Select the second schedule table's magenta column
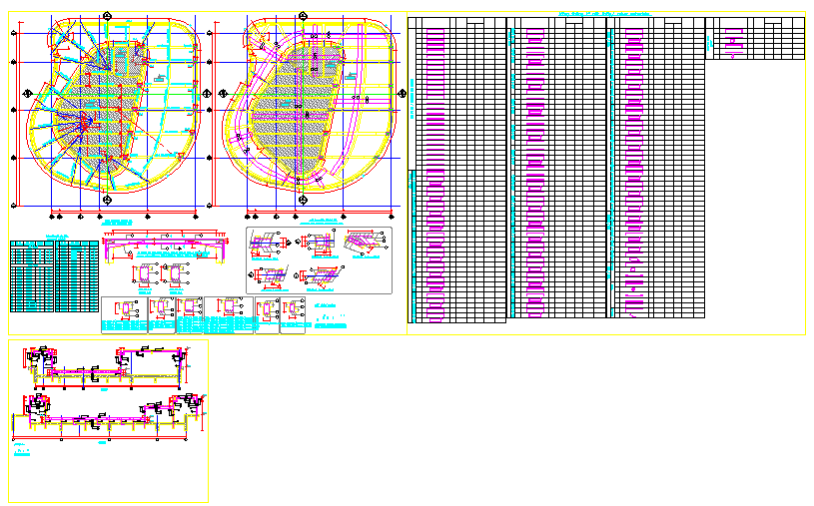This screenshot has width=814, height=506. pyautogui.click(x=534, y=170)
